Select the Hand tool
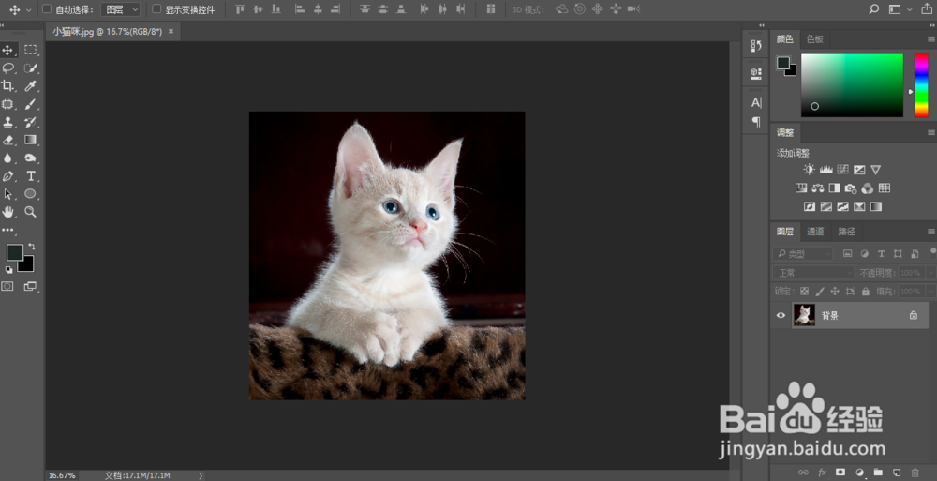Screen dimensions: 937x481 pos(7,212)
